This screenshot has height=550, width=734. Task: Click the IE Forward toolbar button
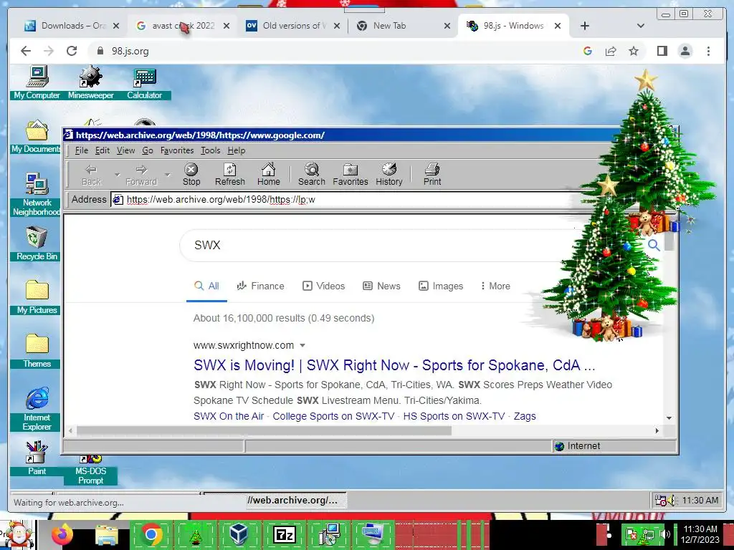(x=141, y=175)
